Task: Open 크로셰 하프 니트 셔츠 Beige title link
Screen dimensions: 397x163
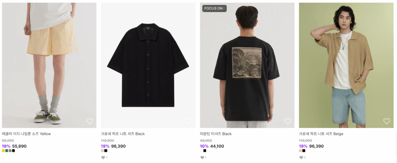Action: 321,134
